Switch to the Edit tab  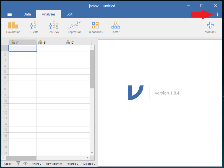click(x=69, y=14)
